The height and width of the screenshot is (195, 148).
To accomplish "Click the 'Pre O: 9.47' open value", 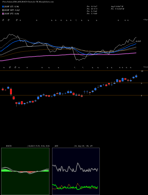I will click(92, 6).
